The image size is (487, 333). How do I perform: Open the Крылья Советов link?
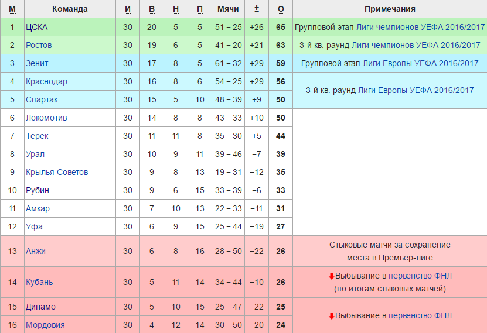pyautogui.click(x=57, y=172)
